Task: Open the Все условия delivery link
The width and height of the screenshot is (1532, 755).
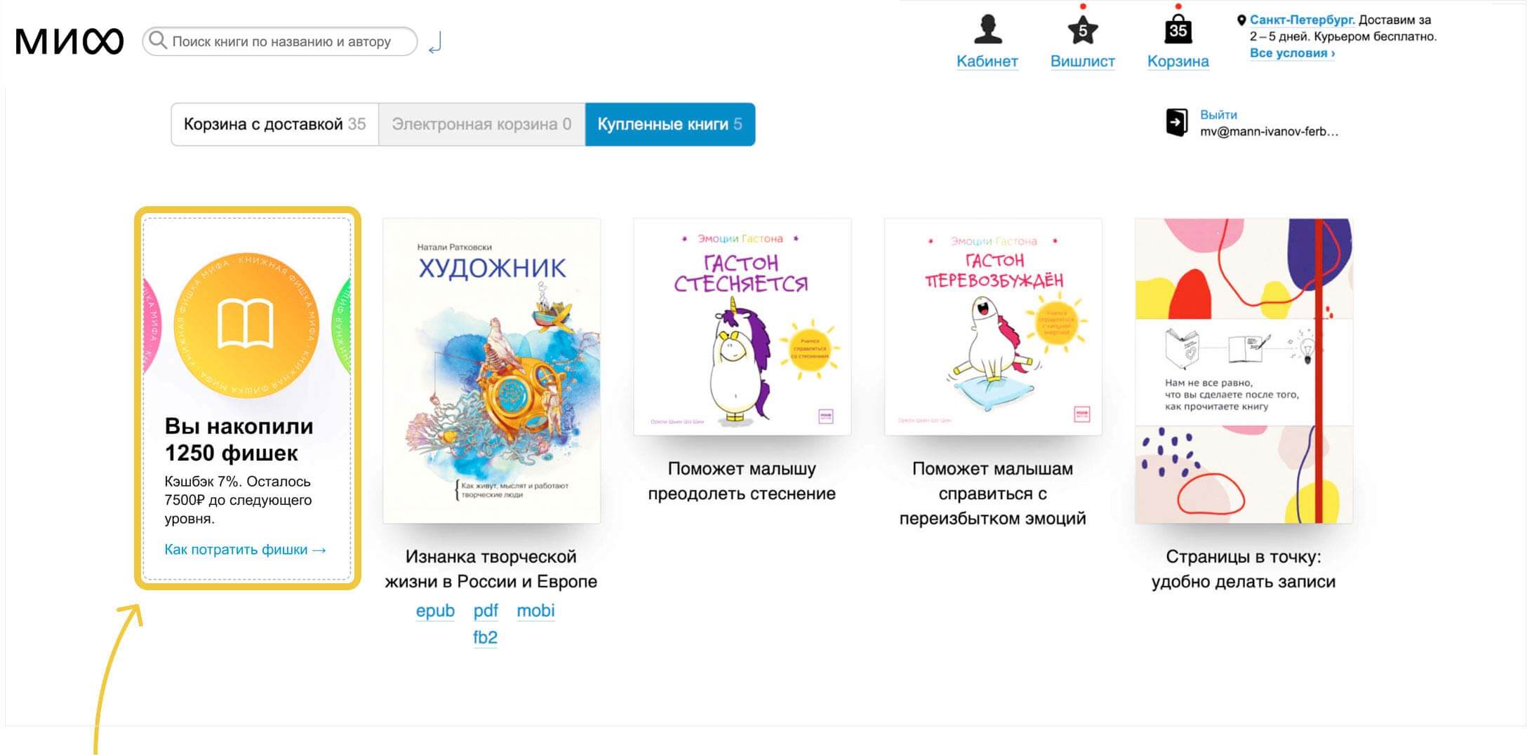Action: point(1292,53)
